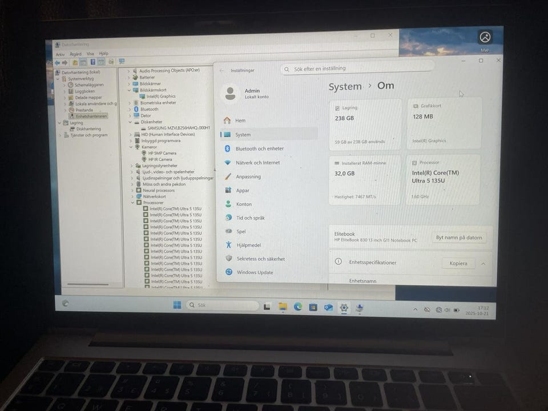
Task: Click monitor icon in Datorhantering toolbar
Action: pyautogui.click(x=122, y=62)
